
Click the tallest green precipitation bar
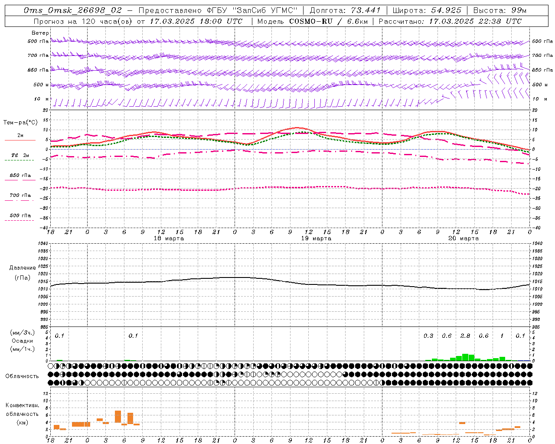coord(465,357)
